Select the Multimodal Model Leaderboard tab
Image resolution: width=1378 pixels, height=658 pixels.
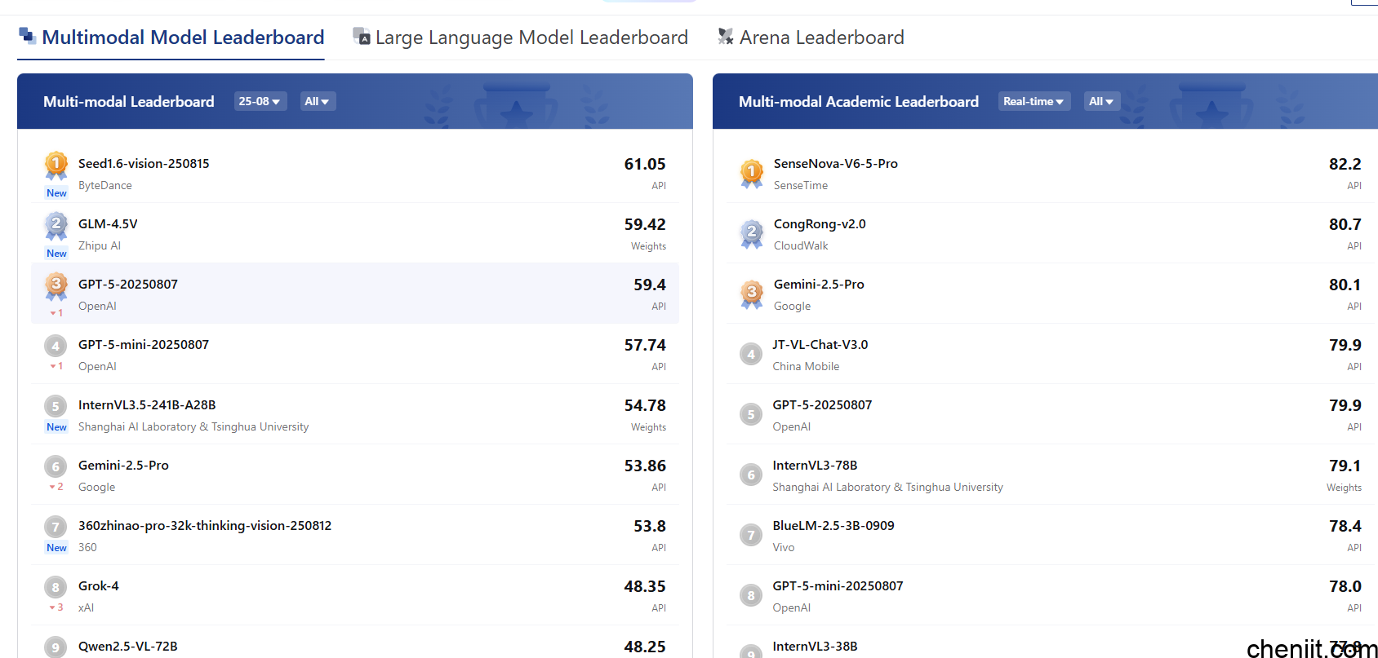coord(183,38)
